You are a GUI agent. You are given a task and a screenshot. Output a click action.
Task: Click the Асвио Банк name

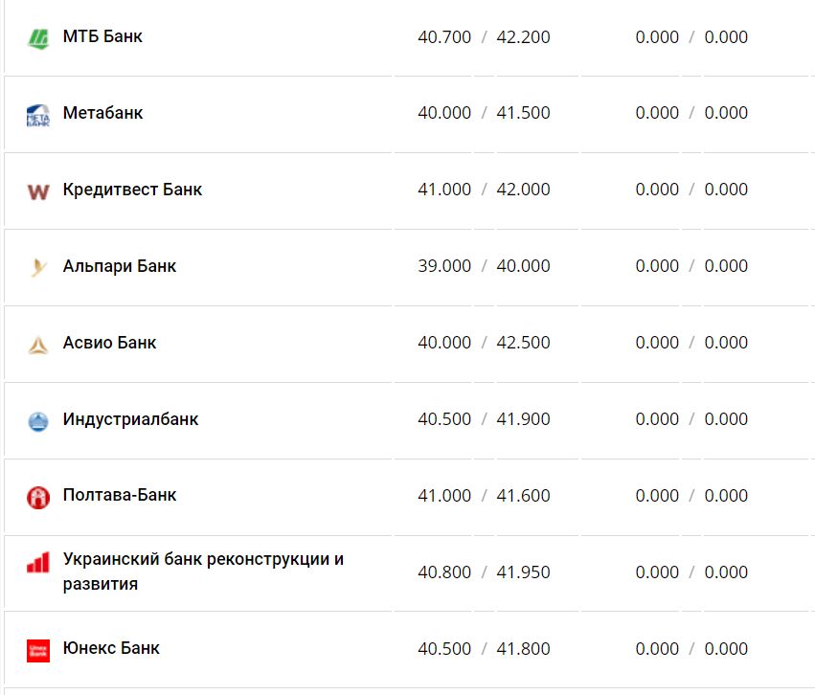[109, 343]
